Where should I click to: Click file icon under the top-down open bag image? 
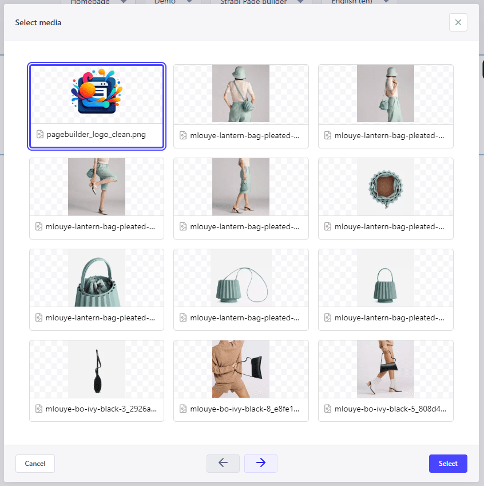coord(328,226)
